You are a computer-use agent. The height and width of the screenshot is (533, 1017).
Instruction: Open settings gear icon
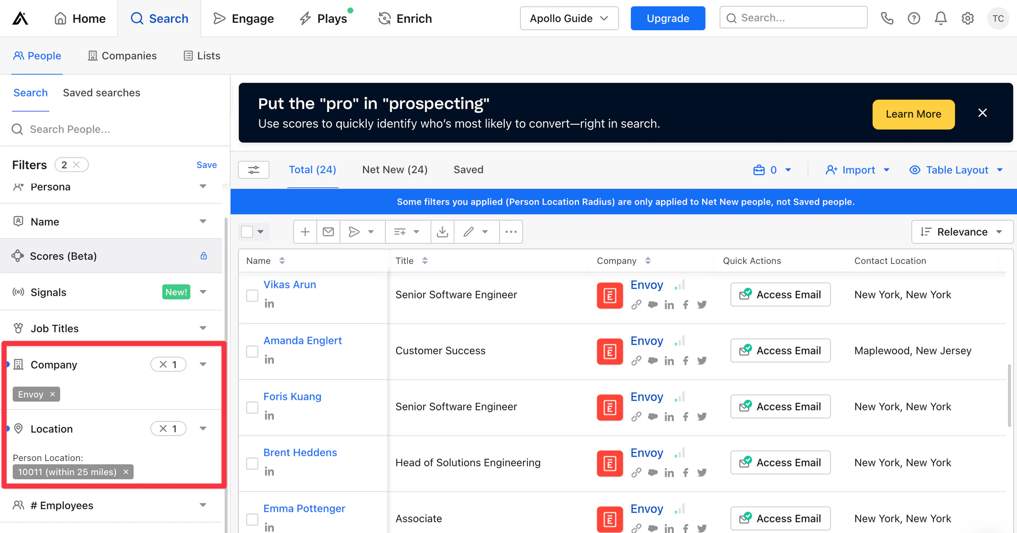tap(967, 18)
